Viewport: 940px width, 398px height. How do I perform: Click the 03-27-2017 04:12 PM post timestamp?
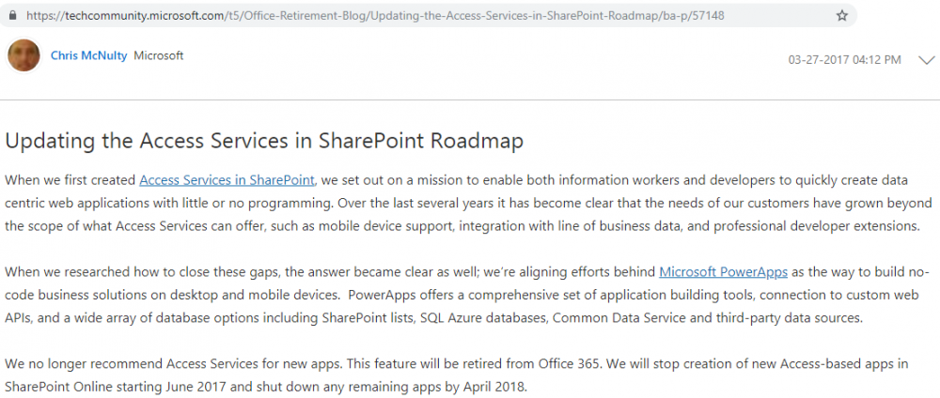point(844,60)
